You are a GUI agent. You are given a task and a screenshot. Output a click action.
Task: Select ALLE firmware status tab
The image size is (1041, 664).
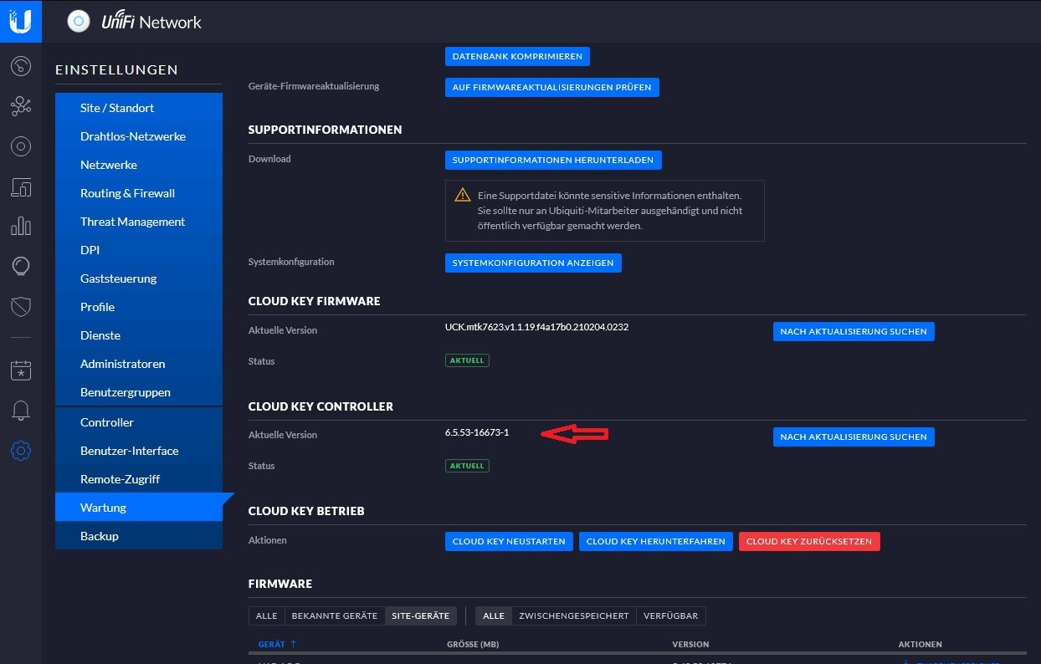pos(494,615)
